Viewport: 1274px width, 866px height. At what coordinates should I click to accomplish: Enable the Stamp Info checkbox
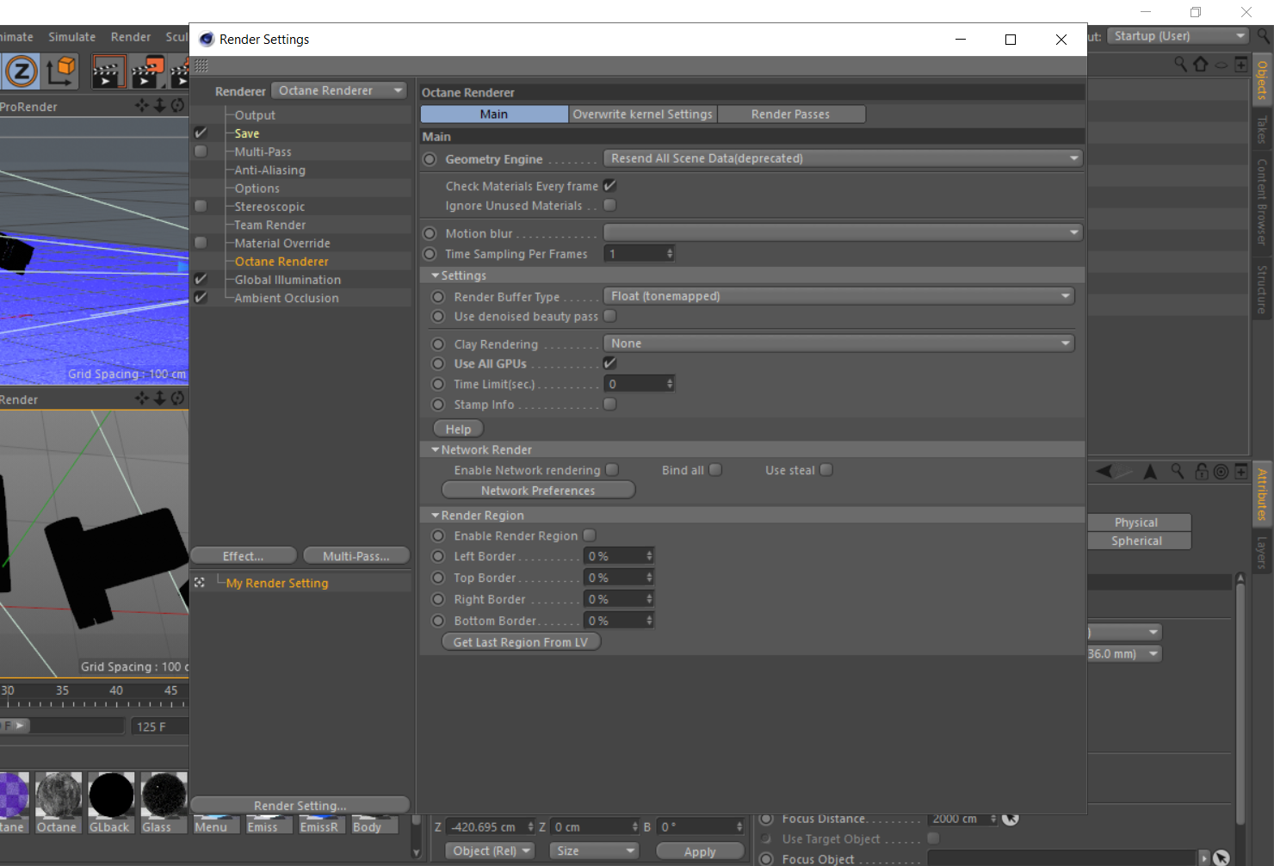pos(610,404)
